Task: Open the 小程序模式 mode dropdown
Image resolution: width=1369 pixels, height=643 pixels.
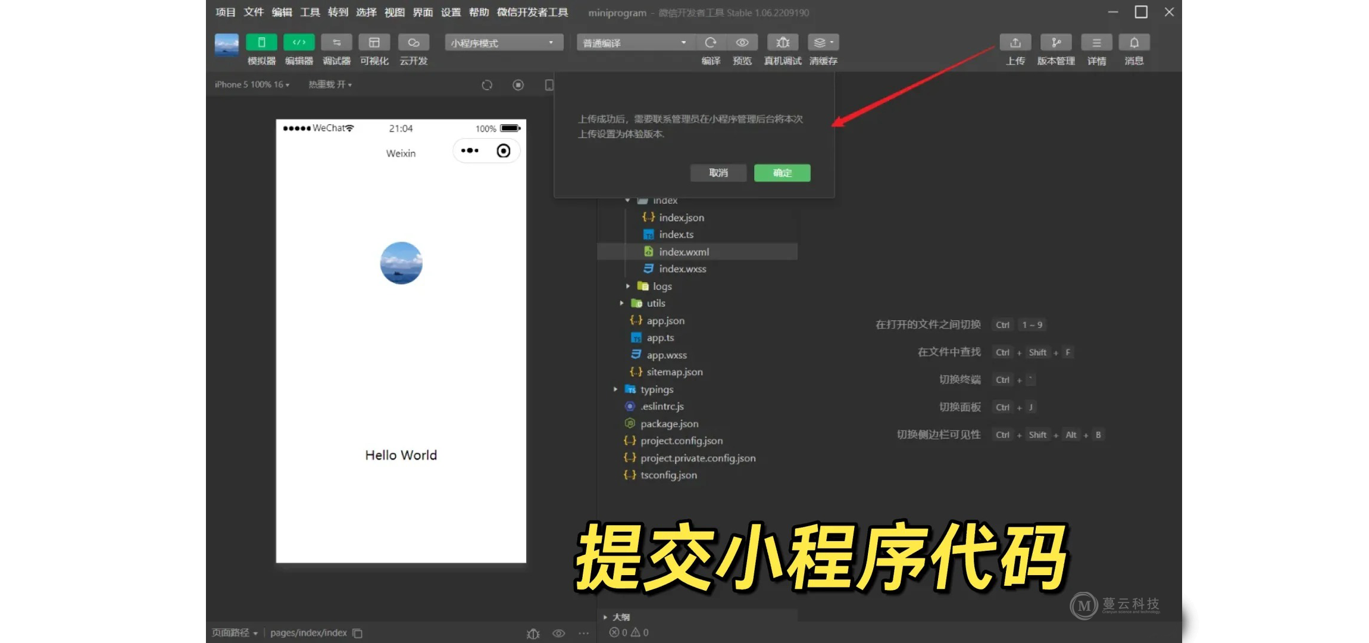Action: pos(504,42)
